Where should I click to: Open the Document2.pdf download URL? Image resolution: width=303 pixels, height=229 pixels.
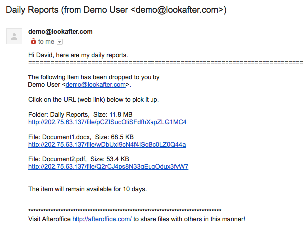pyautogui.click(x=108, y=166)
